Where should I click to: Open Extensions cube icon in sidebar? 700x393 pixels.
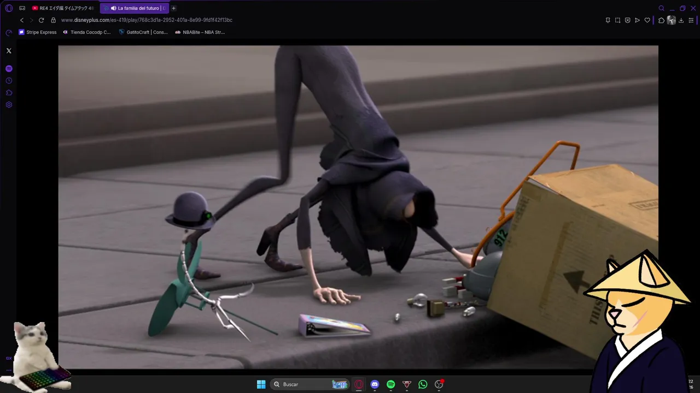[x=9, y=93]
